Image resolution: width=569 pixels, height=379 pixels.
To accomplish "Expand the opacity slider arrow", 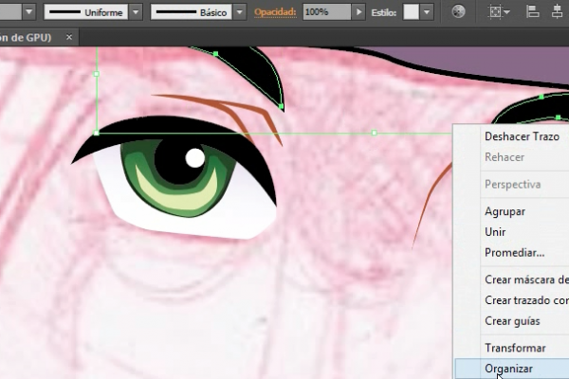I will (358, 13).
